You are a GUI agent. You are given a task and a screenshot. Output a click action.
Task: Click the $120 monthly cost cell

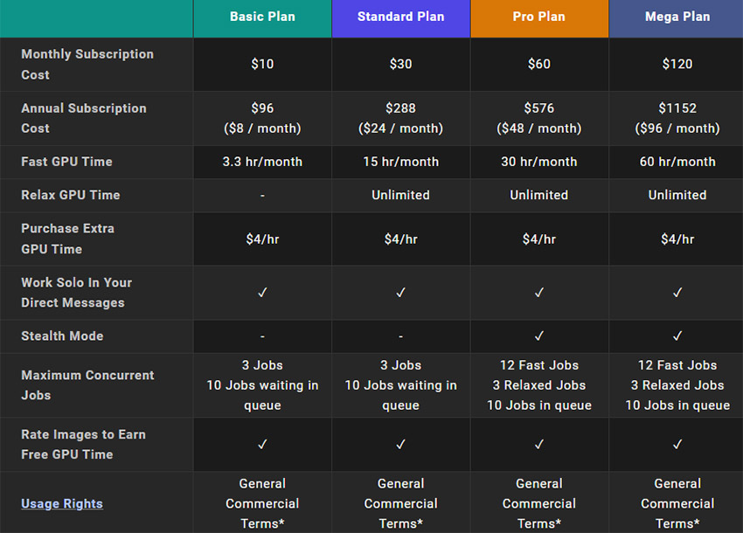[x=677, y=64]
